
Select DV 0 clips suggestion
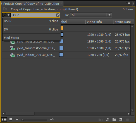click(x=31, y=29)
